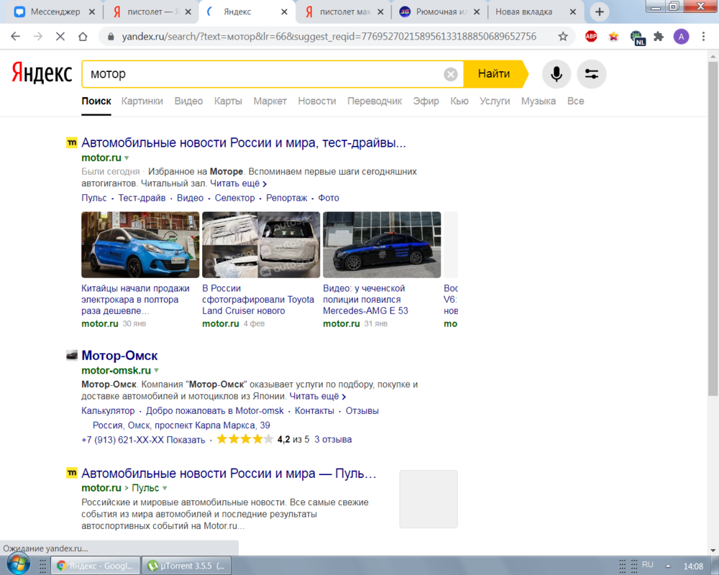Expand Читать ещё in motor.ru snippet

[x=239, y=183]
